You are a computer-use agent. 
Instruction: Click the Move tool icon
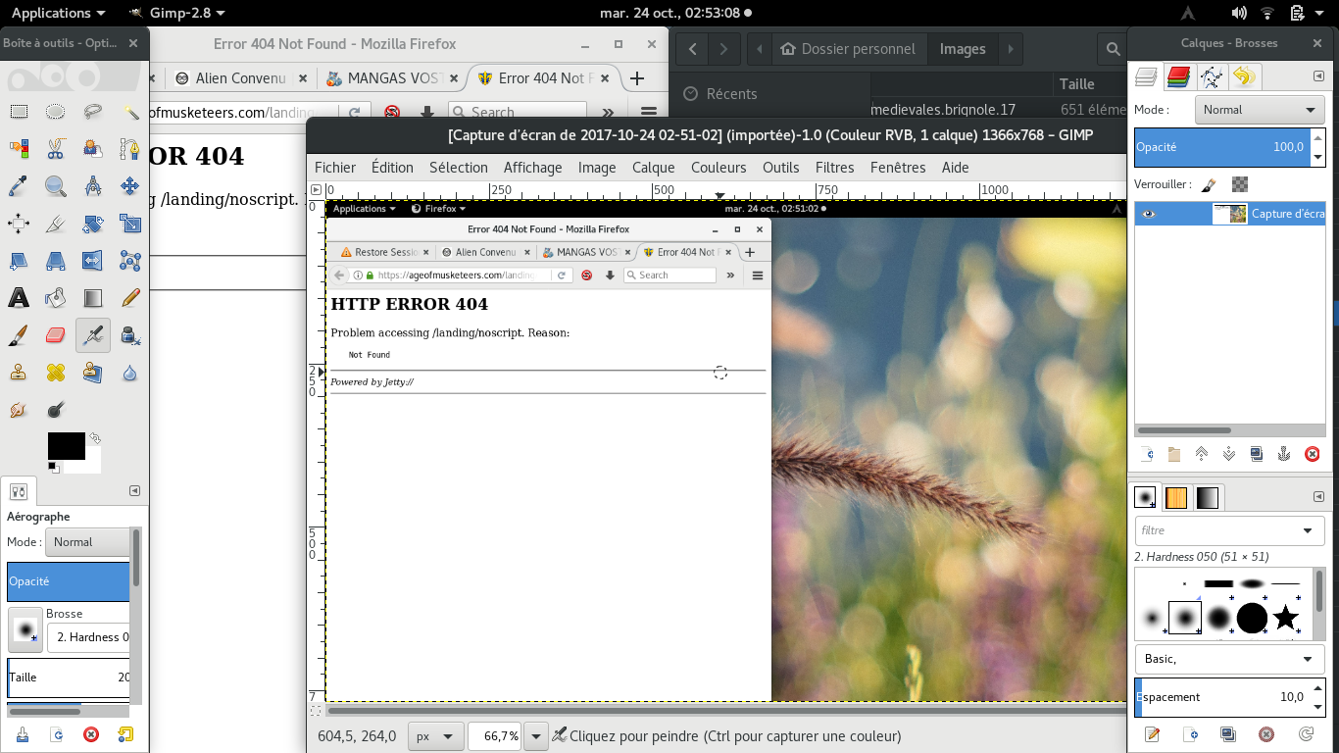pyautogui.click(x=130, y=186)
